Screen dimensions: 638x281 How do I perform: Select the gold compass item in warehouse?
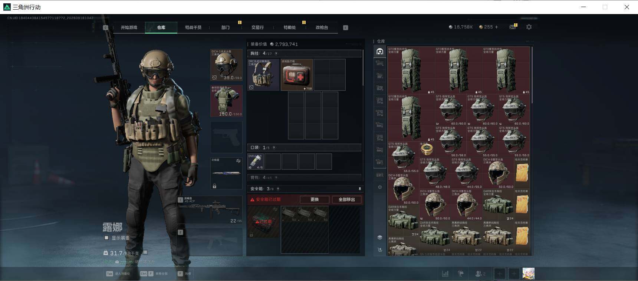(427, 149)
